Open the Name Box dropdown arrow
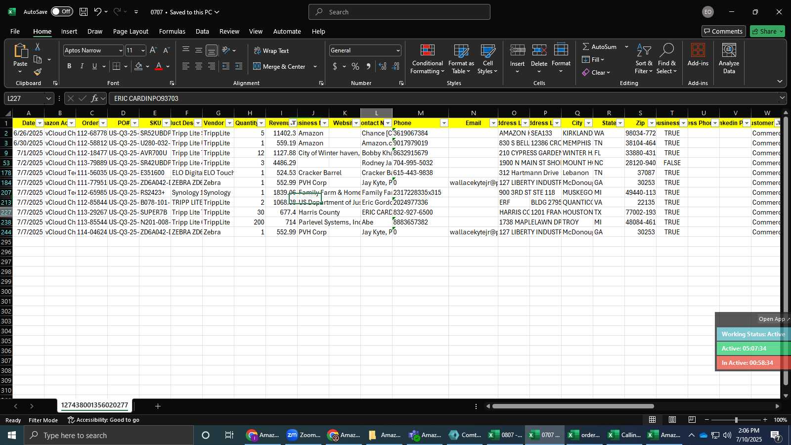This screenshot has height=445, width=791. click(x=48, y=98)
